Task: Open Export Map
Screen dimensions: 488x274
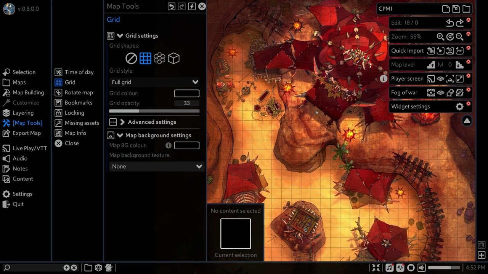Action: pyautogui.click(x=21, y=133)
